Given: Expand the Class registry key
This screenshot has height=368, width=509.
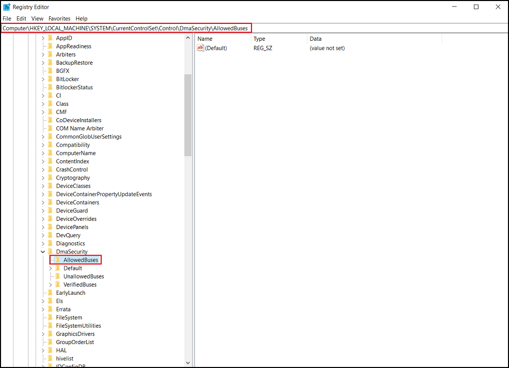Looking at the screenshot, I should pos(43,103).
